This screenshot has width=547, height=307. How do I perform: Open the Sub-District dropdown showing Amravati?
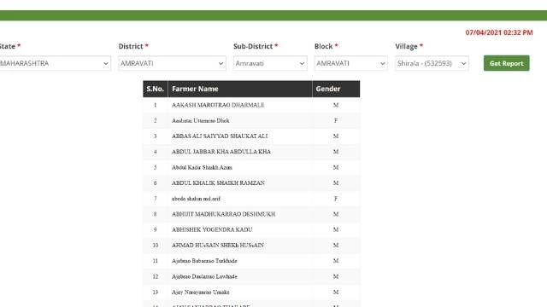coord(270,63)
